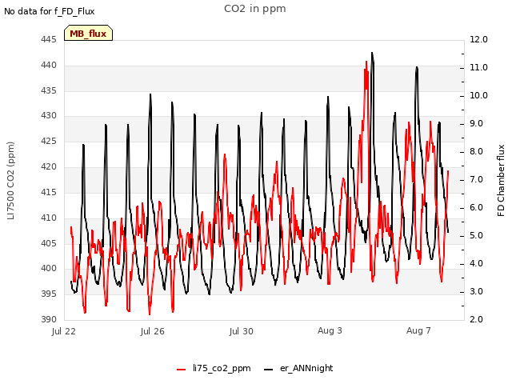Click the 430 left axis value

(x=49, y=115)
